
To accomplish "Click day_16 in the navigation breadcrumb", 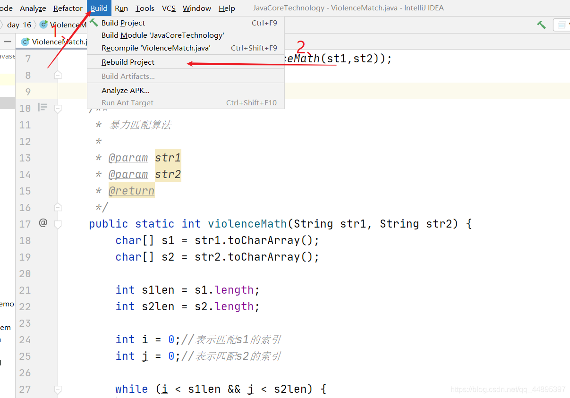I will tap(19, 25).
